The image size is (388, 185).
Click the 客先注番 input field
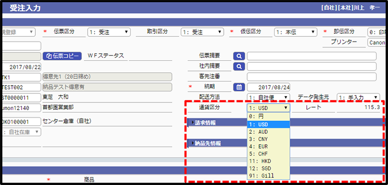coord(311,77)
